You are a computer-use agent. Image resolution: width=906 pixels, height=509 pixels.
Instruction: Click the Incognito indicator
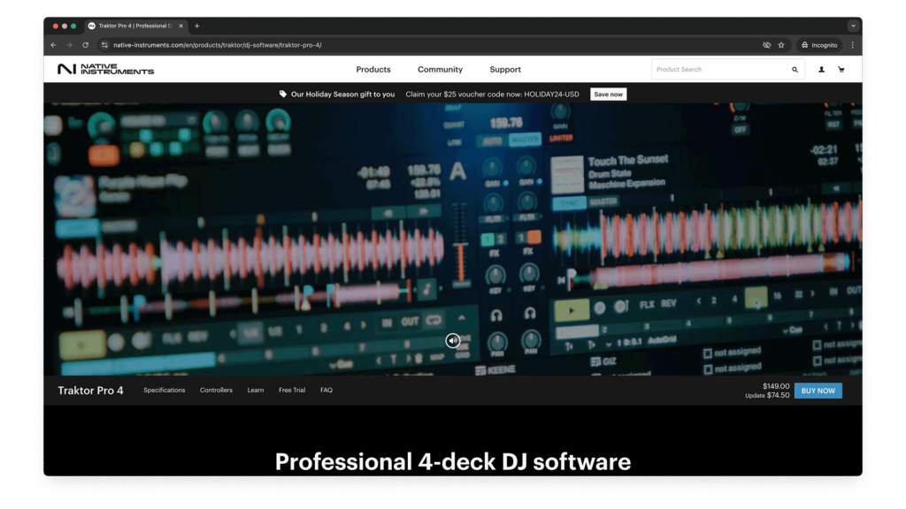819,45
